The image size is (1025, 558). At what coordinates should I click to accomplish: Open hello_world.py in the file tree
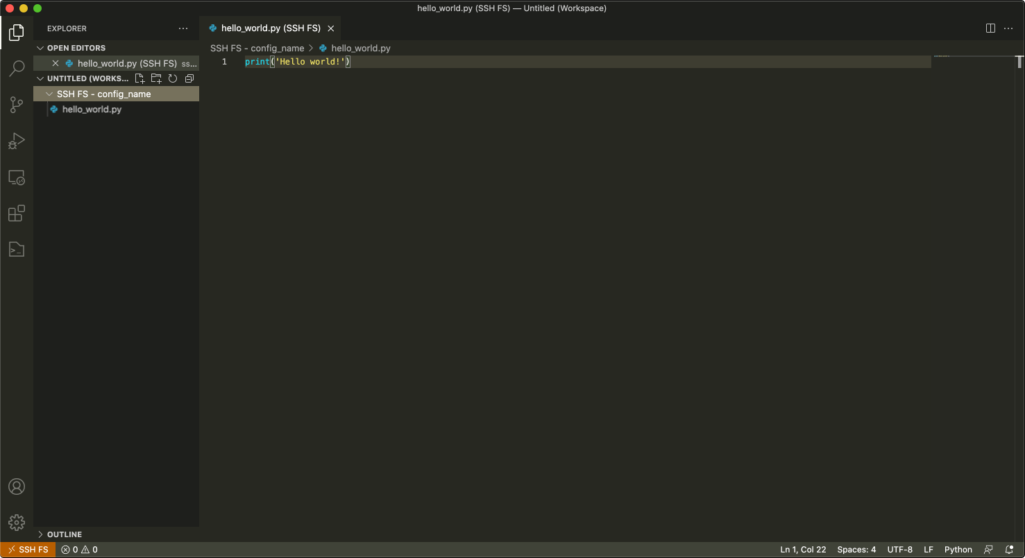pos(92,110)
